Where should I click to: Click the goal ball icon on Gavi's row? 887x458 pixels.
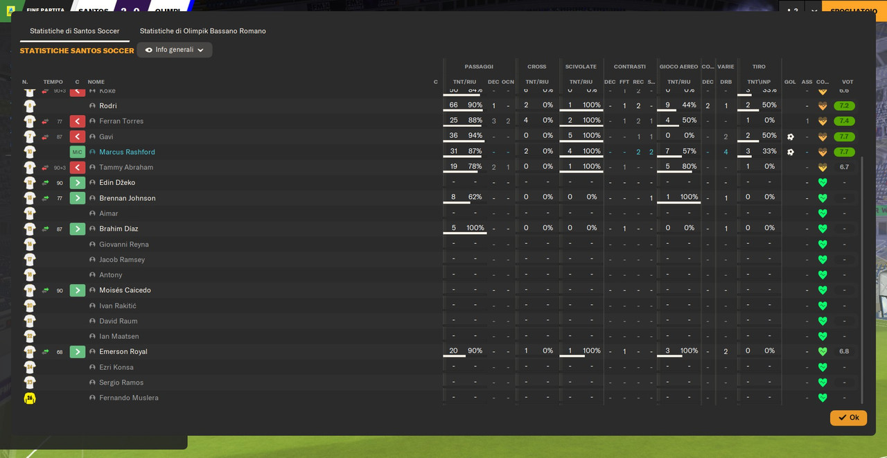791,136
